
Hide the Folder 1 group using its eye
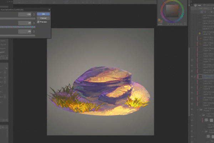(x=192, y=109)
